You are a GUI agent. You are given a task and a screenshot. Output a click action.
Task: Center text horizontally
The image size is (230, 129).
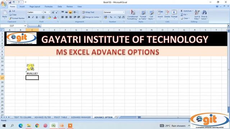tap(66, 17)
